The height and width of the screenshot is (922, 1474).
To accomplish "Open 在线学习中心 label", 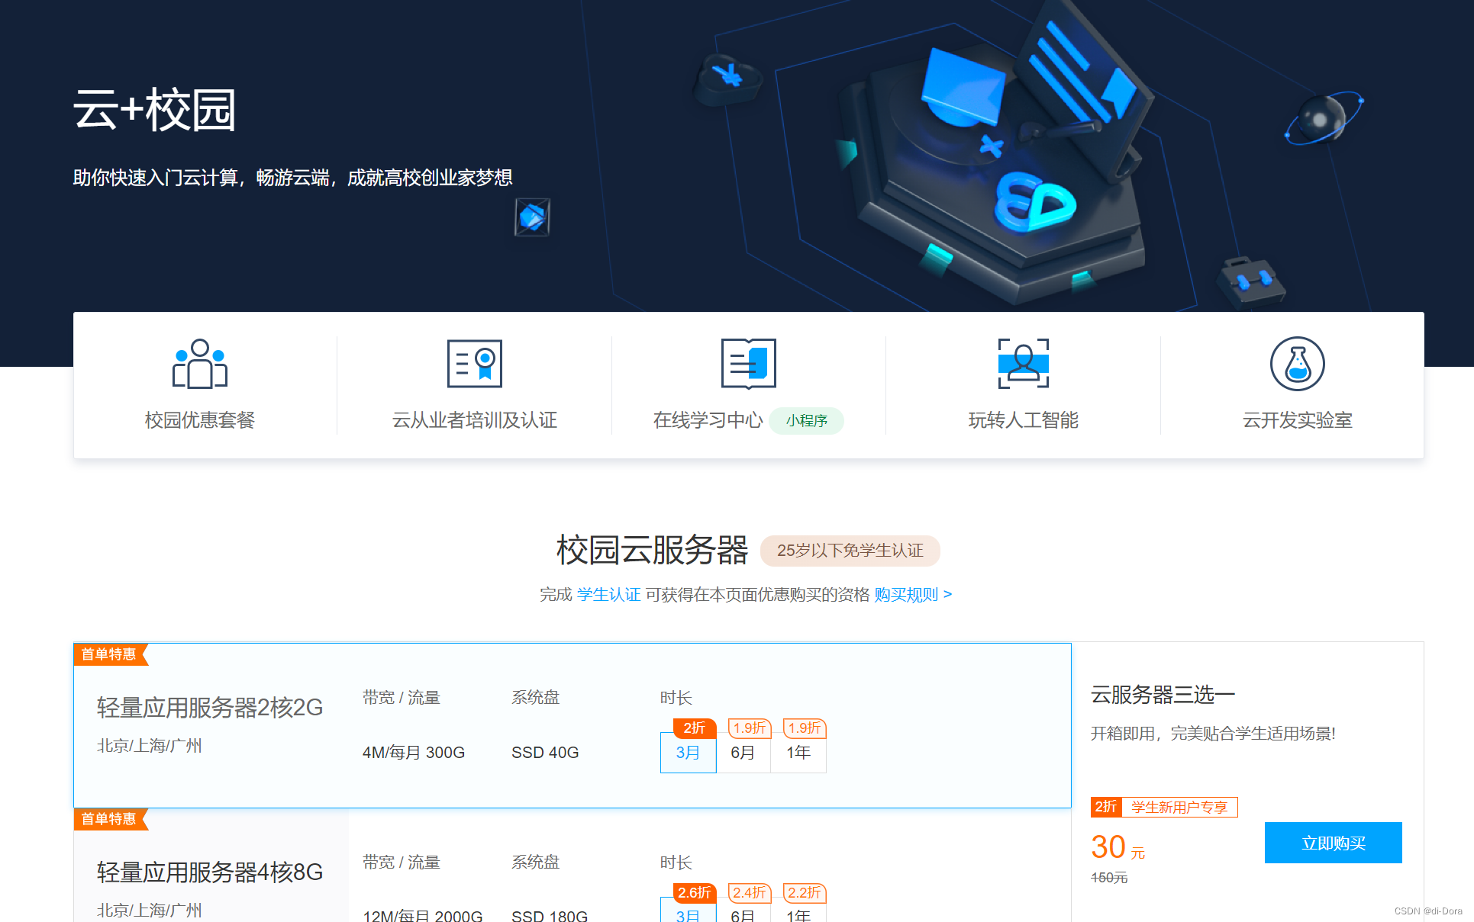I will click(708, 420).
